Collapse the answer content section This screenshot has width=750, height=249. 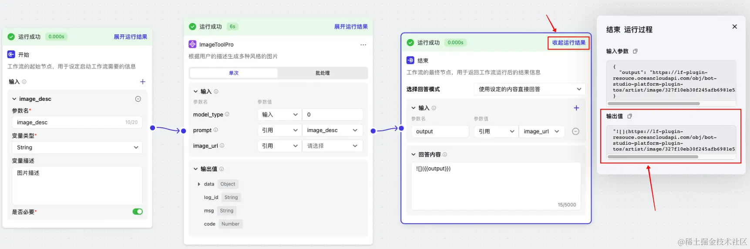[x=414, y=154]
